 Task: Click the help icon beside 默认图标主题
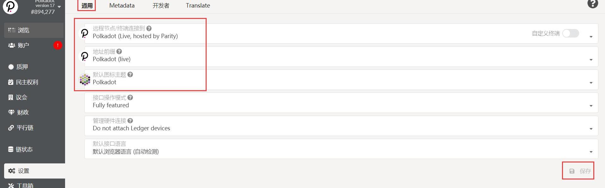coord(130,74)
